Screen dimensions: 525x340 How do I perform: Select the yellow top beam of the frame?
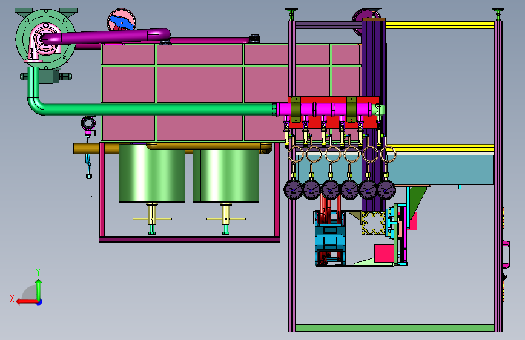tap(440, 25)
